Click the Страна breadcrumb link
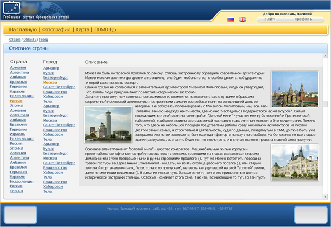 [15, 40]
